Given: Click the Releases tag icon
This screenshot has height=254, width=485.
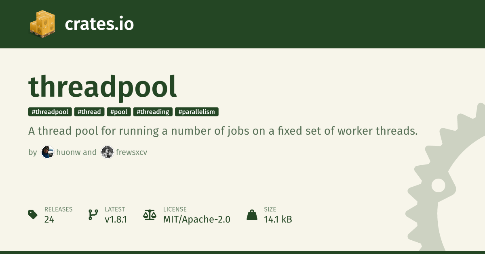Looking at the screenshot, I should click(33, 214).
